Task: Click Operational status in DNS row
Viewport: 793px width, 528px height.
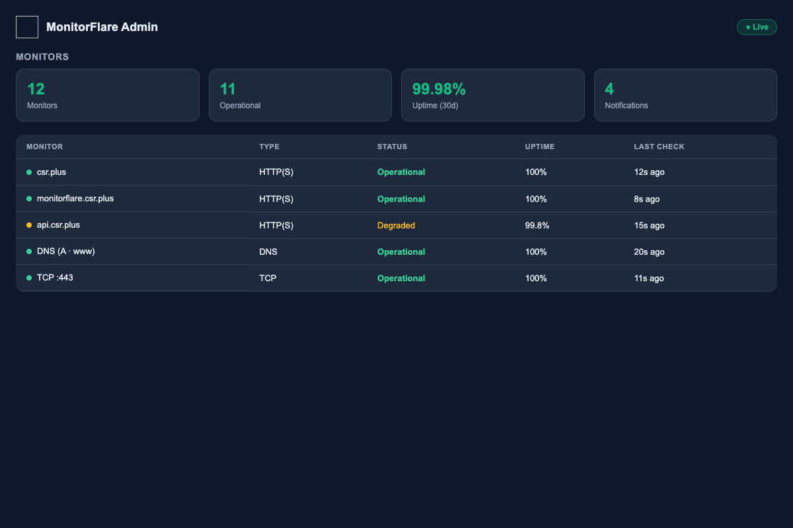Action: [401, 252]
